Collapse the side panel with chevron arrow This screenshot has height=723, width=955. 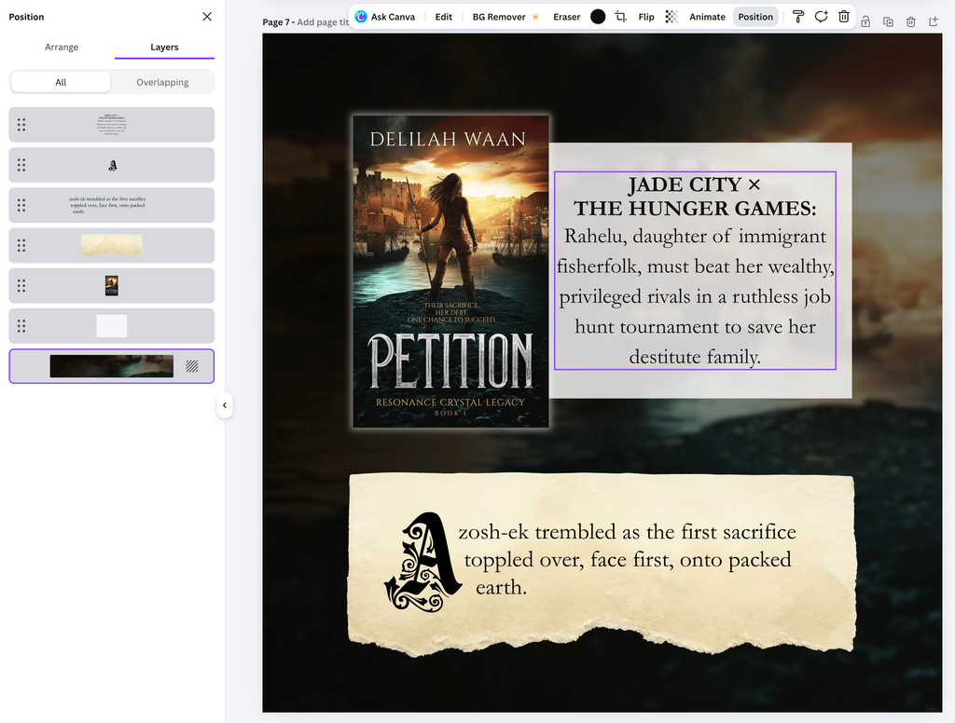[x=224, y=405]
